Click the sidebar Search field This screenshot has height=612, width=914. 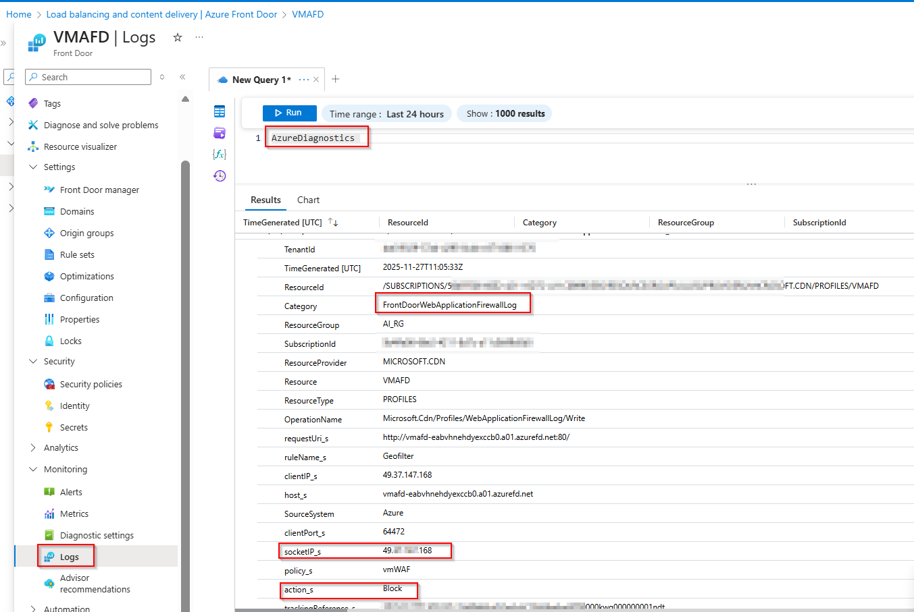click(x=88, y=77)
